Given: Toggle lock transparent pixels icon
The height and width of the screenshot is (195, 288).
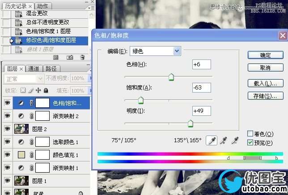Looking at the screenshot, I should click(23, 90).
